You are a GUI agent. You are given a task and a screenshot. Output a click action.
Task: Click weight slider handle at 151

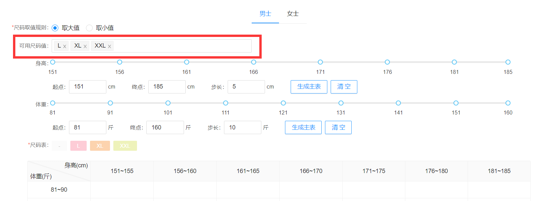[456, 103]
